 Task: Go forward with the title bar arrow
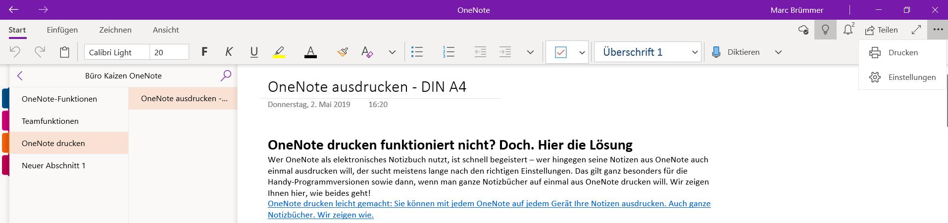click(43, 10)
